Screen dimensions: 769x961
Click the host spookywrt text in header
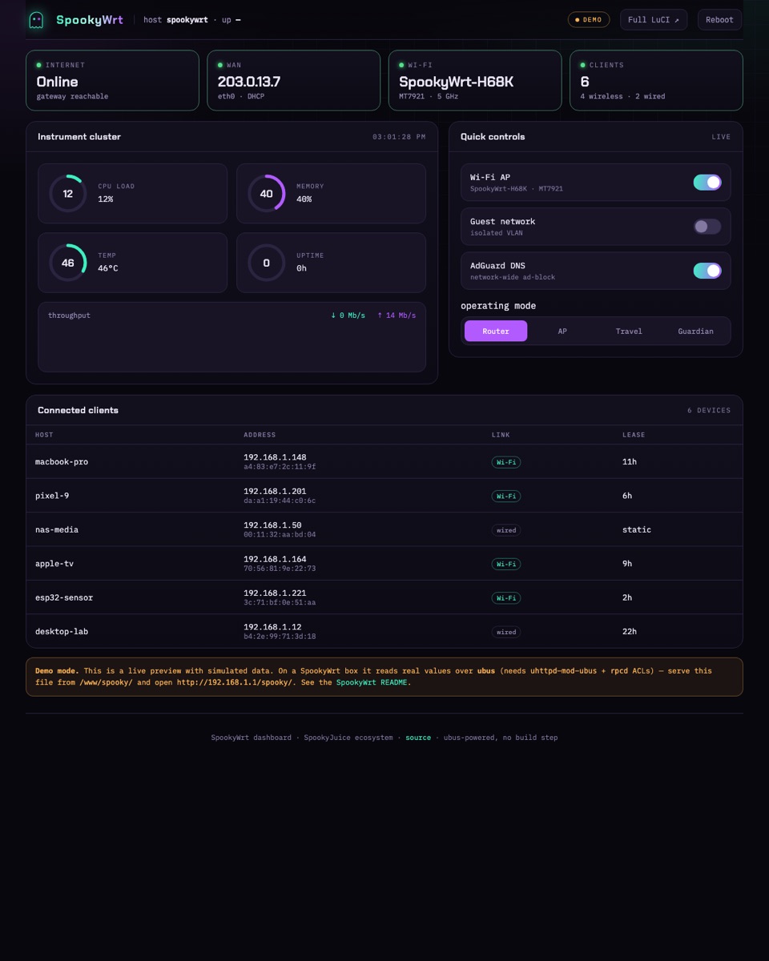(x=175, y=20)
